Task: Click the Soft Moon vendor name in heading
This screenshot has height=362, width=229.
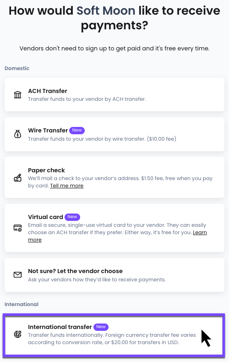Action: point(106,11)
